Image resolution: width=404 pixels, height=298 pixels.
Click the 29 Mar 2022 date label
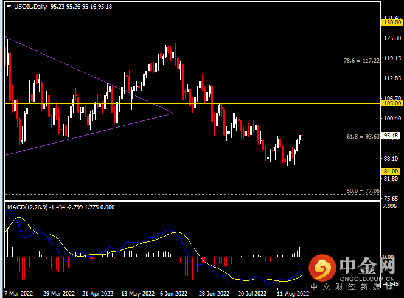[59, 294]
